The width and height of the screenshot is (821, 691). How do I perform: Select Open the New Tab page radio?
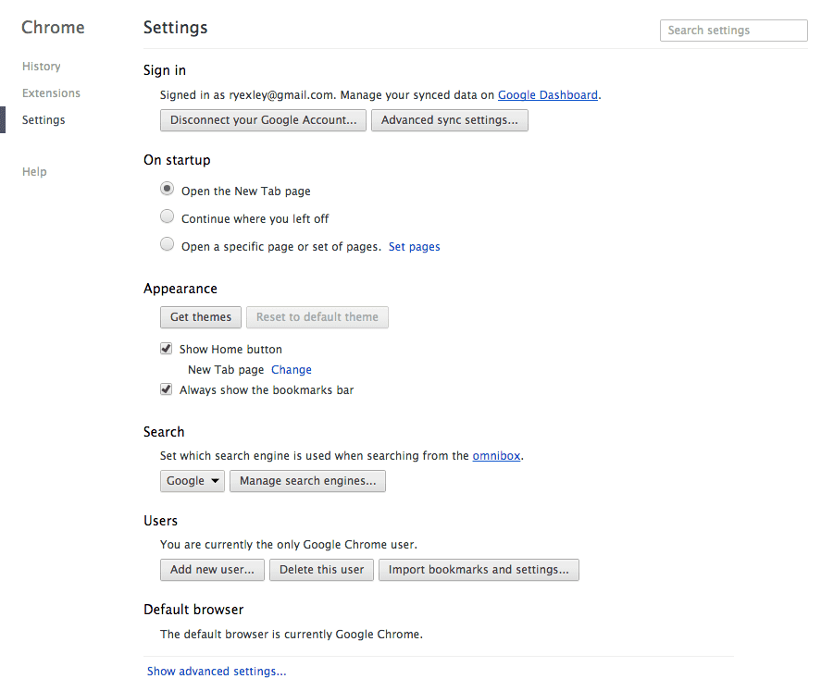click(x=167, y=189)
